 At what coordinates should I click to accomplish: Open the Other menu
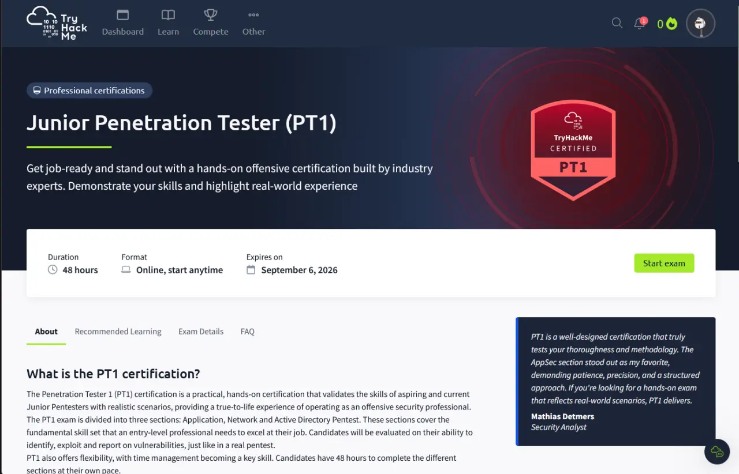[253, 23]
